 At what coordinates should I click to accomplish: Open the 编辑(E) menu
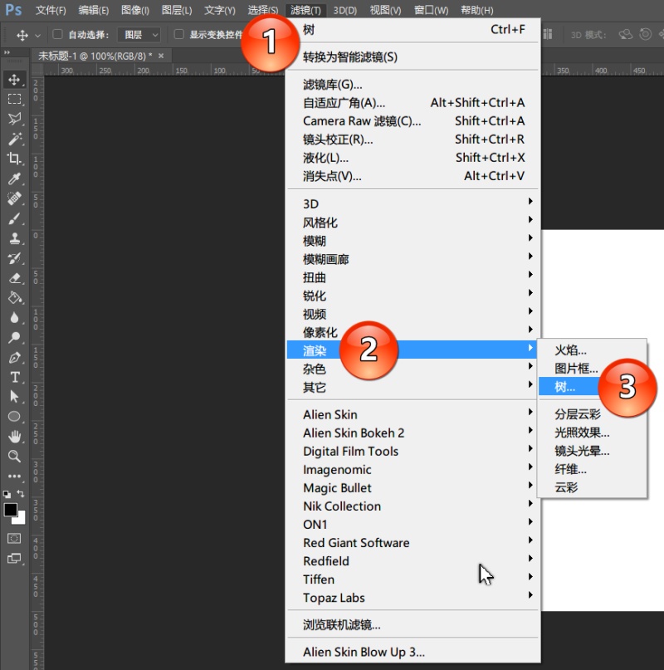click(93, 10)
